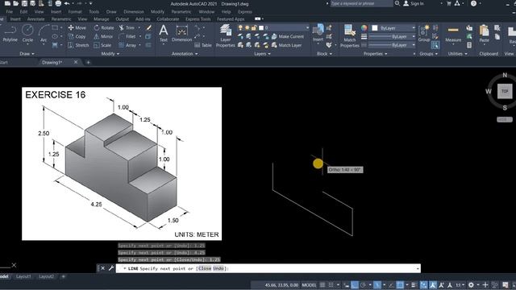Toggle layer 0 on/off lightbulb
Image resolution: width=516 pixels, height=290 pixels.
click(240, 28)
